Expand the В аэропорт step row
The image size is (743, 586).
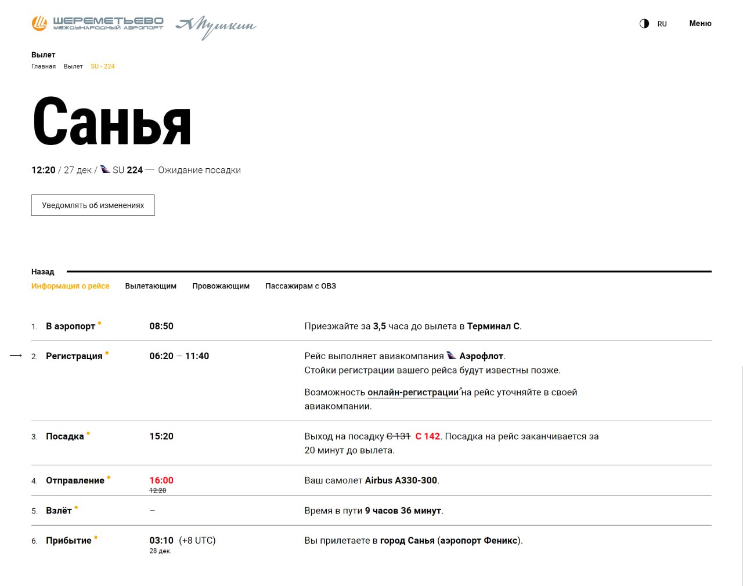70,326
